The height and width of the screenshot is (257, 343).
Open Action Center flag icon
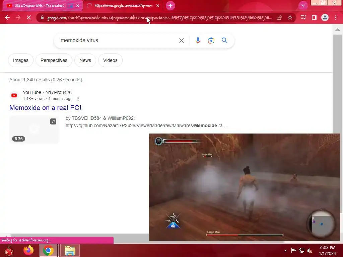[293, 250]
